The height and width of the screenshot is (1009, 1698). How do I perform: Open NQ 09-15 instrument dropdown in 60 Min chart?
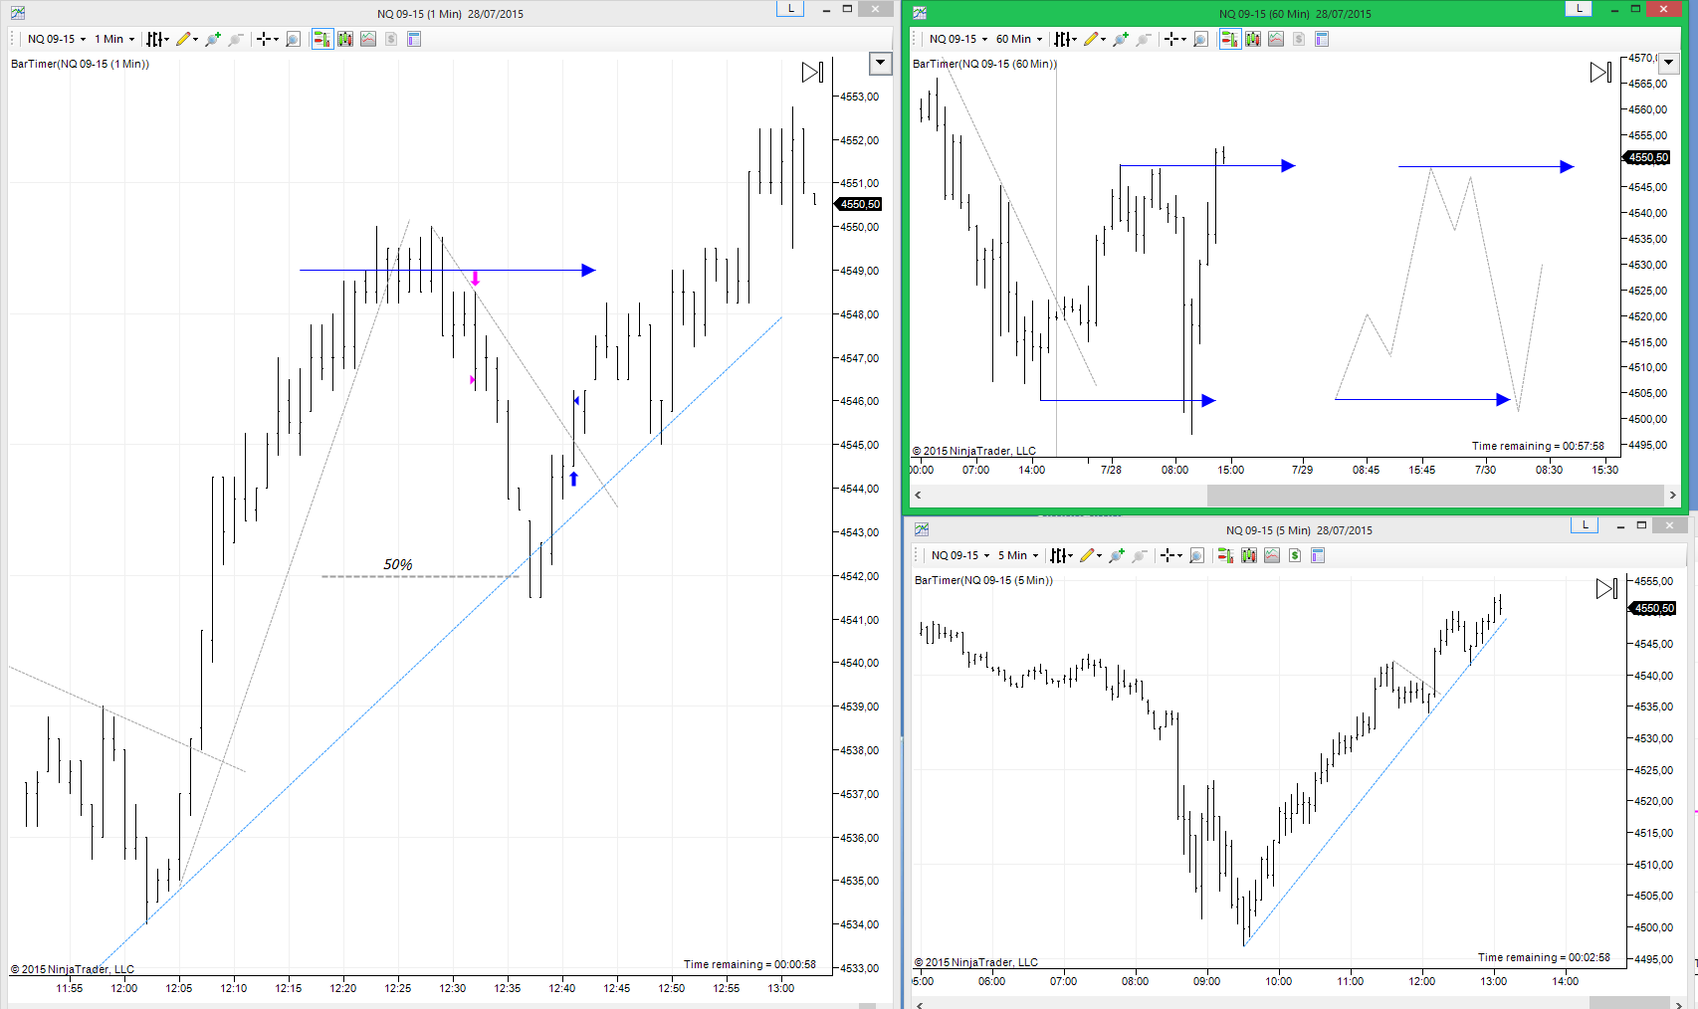958,39
